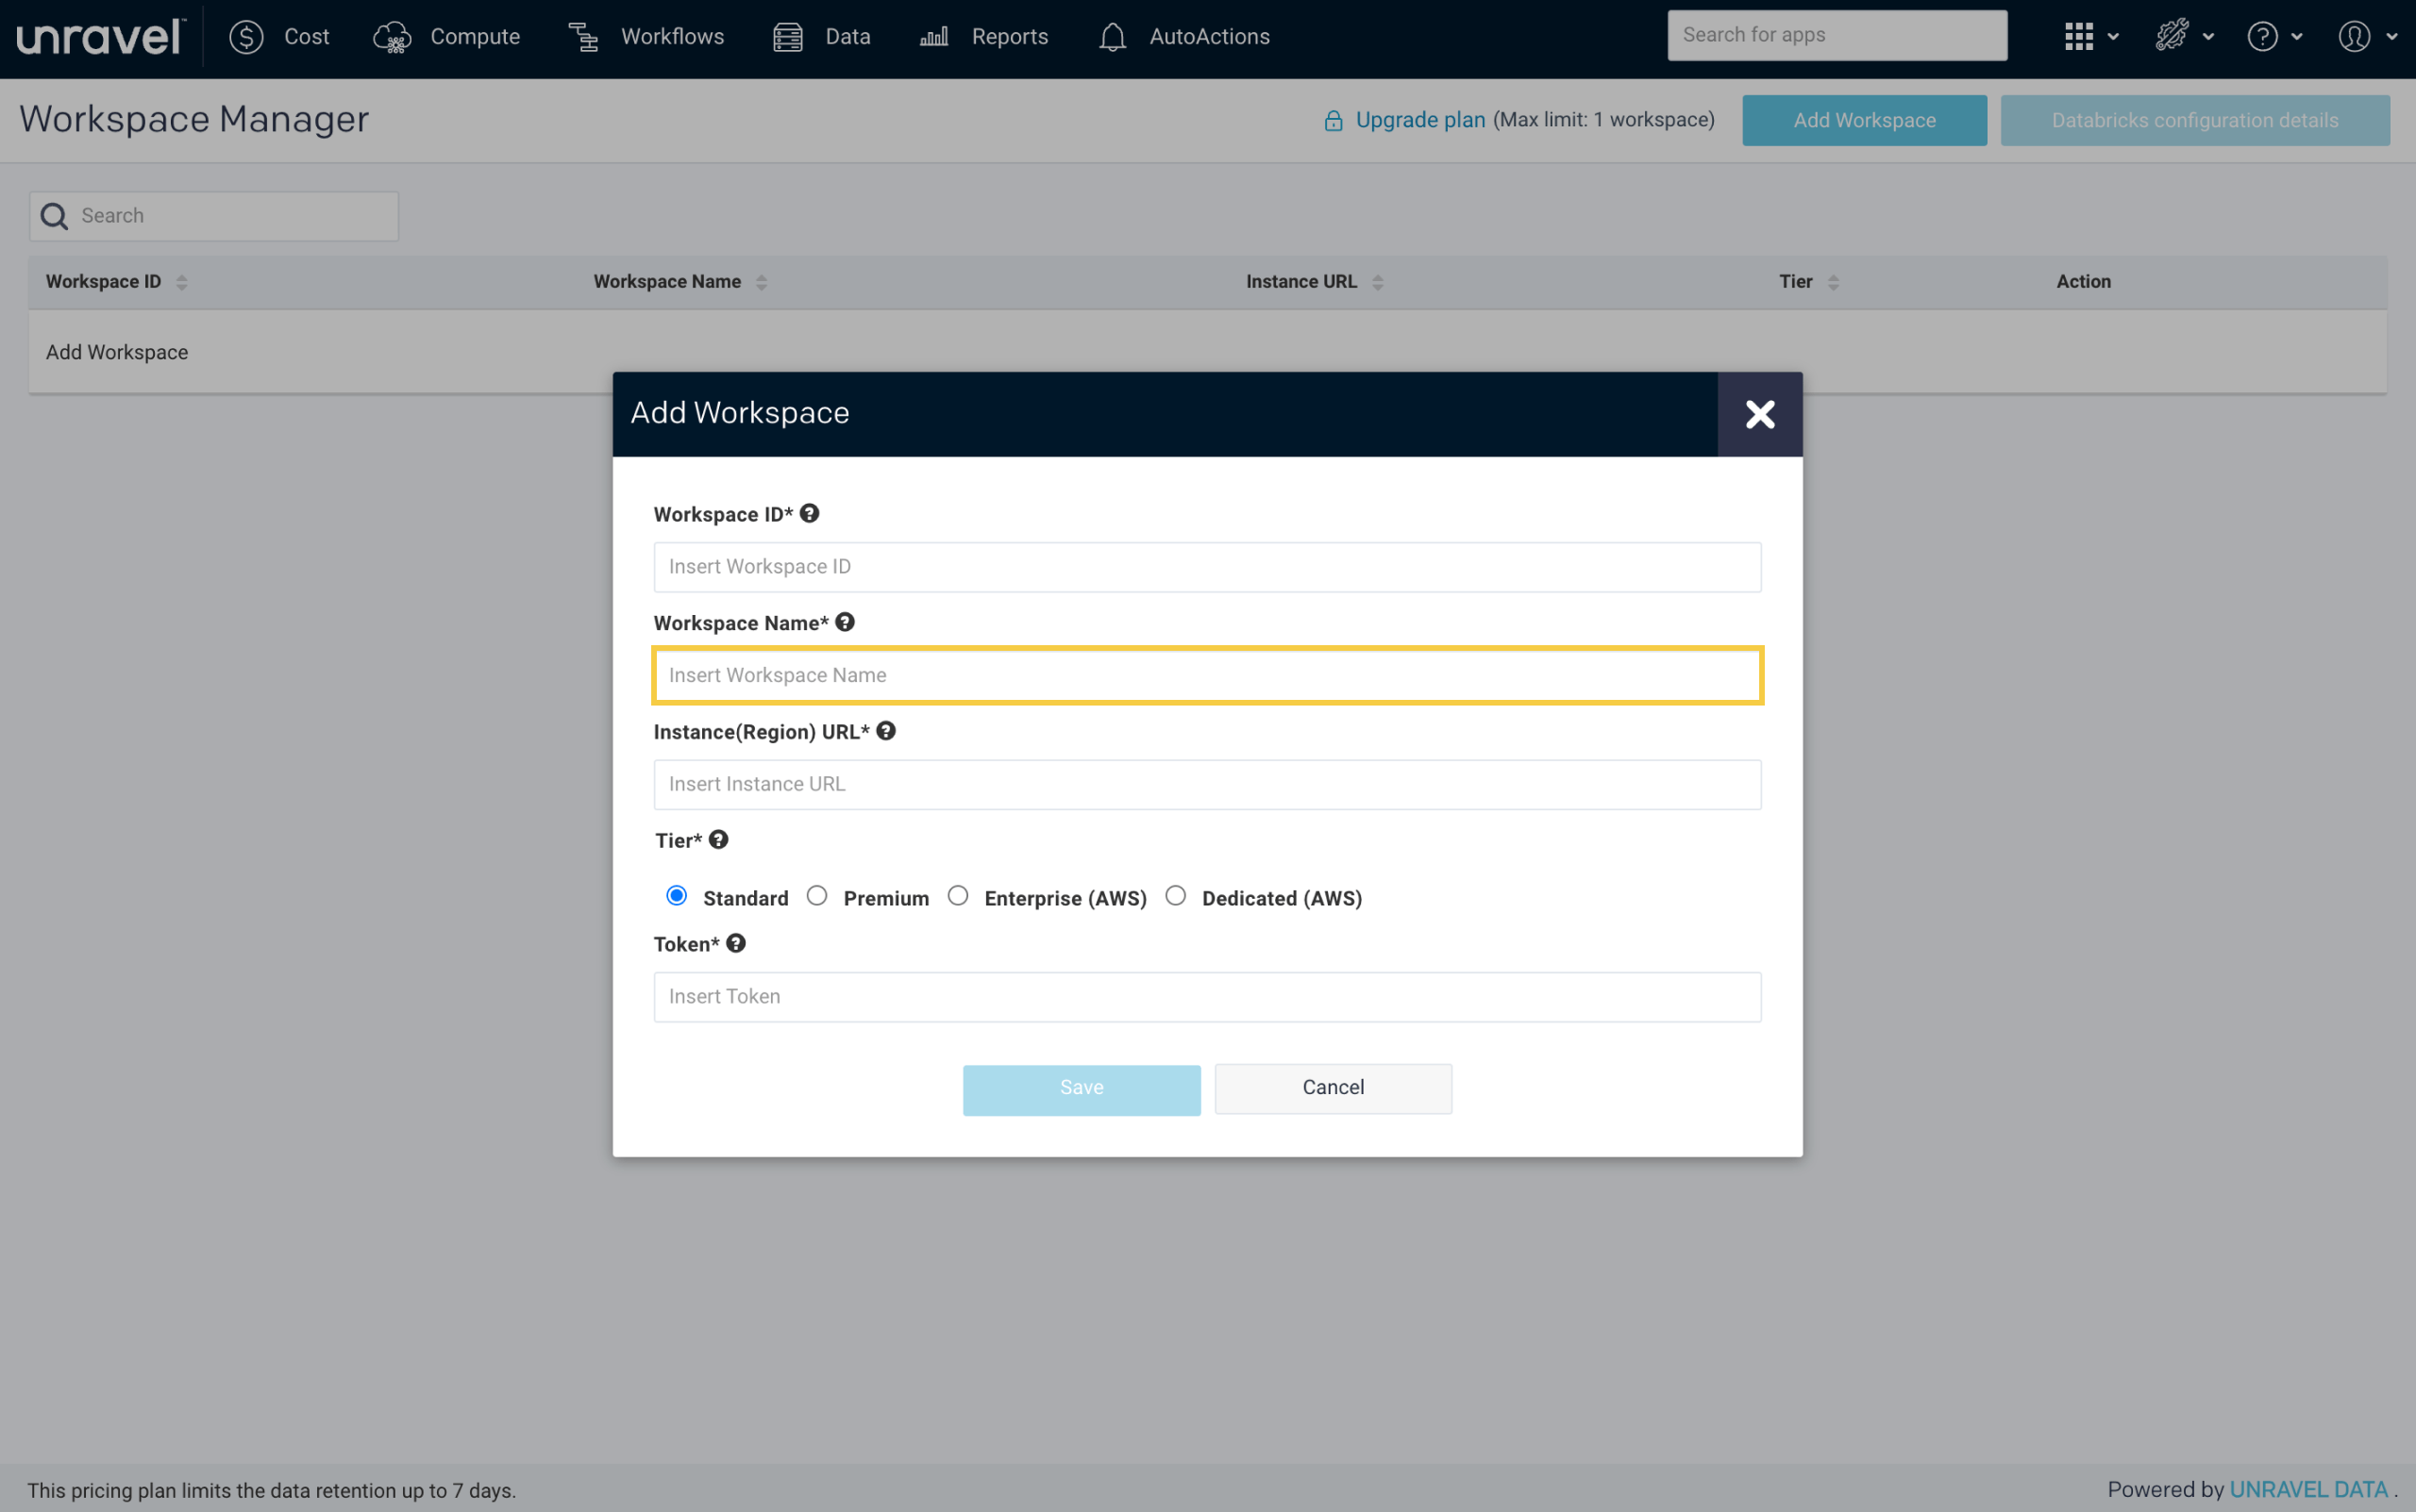The width and height of the screenshot is (2416, 1512).
Task: Click the Workspace Name help icon
Action: coord(846,622)
